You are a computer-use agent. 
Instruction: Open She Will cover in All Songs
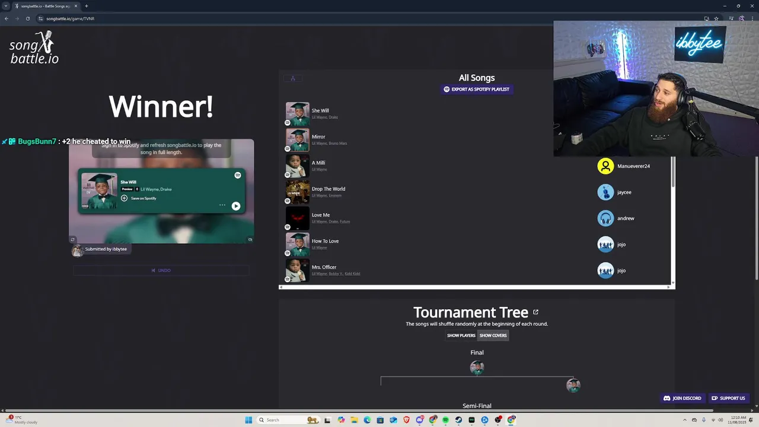tap(298, 114)
